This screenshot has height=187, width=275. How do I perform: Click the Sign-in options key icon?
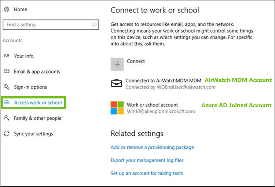(x=7, y=87)
